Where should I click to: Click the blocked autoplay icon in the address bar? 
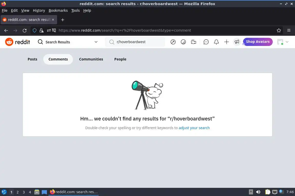[x=54, y=30]
